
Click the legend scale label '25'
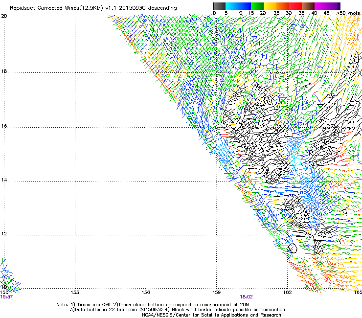tap(276, 13)
